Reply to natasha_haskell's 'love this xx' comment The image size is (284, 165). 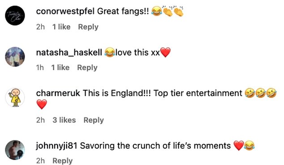click(87, 68)
